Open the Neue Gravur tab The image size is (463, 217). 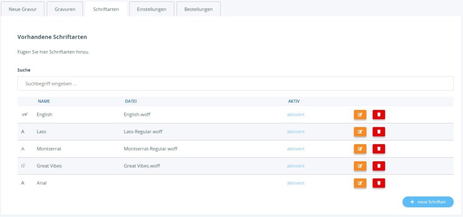(23, 9)
